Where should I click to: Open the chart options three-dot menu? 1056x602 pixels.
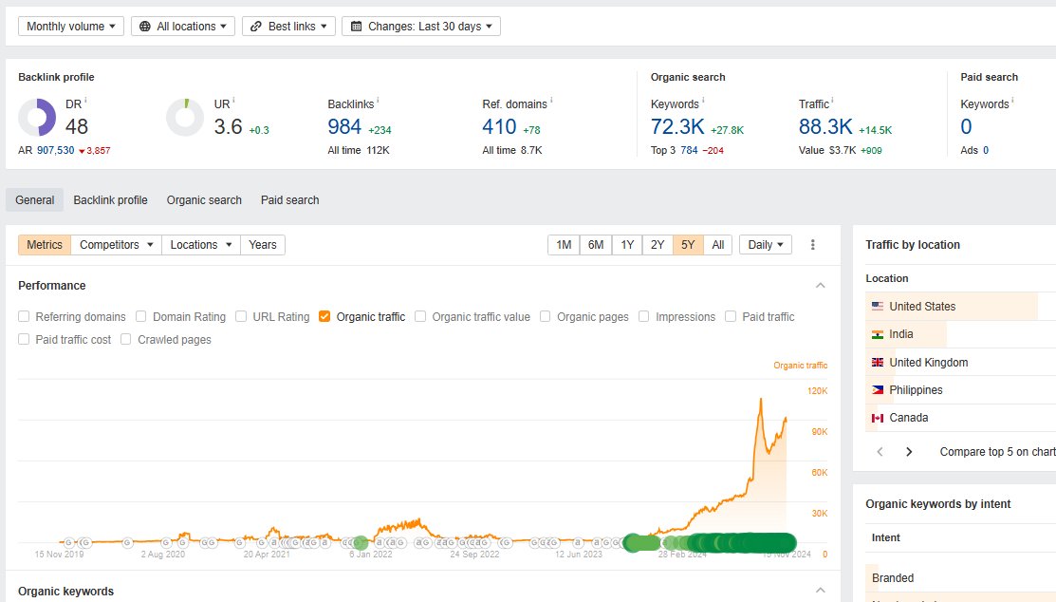click(813, 245)
